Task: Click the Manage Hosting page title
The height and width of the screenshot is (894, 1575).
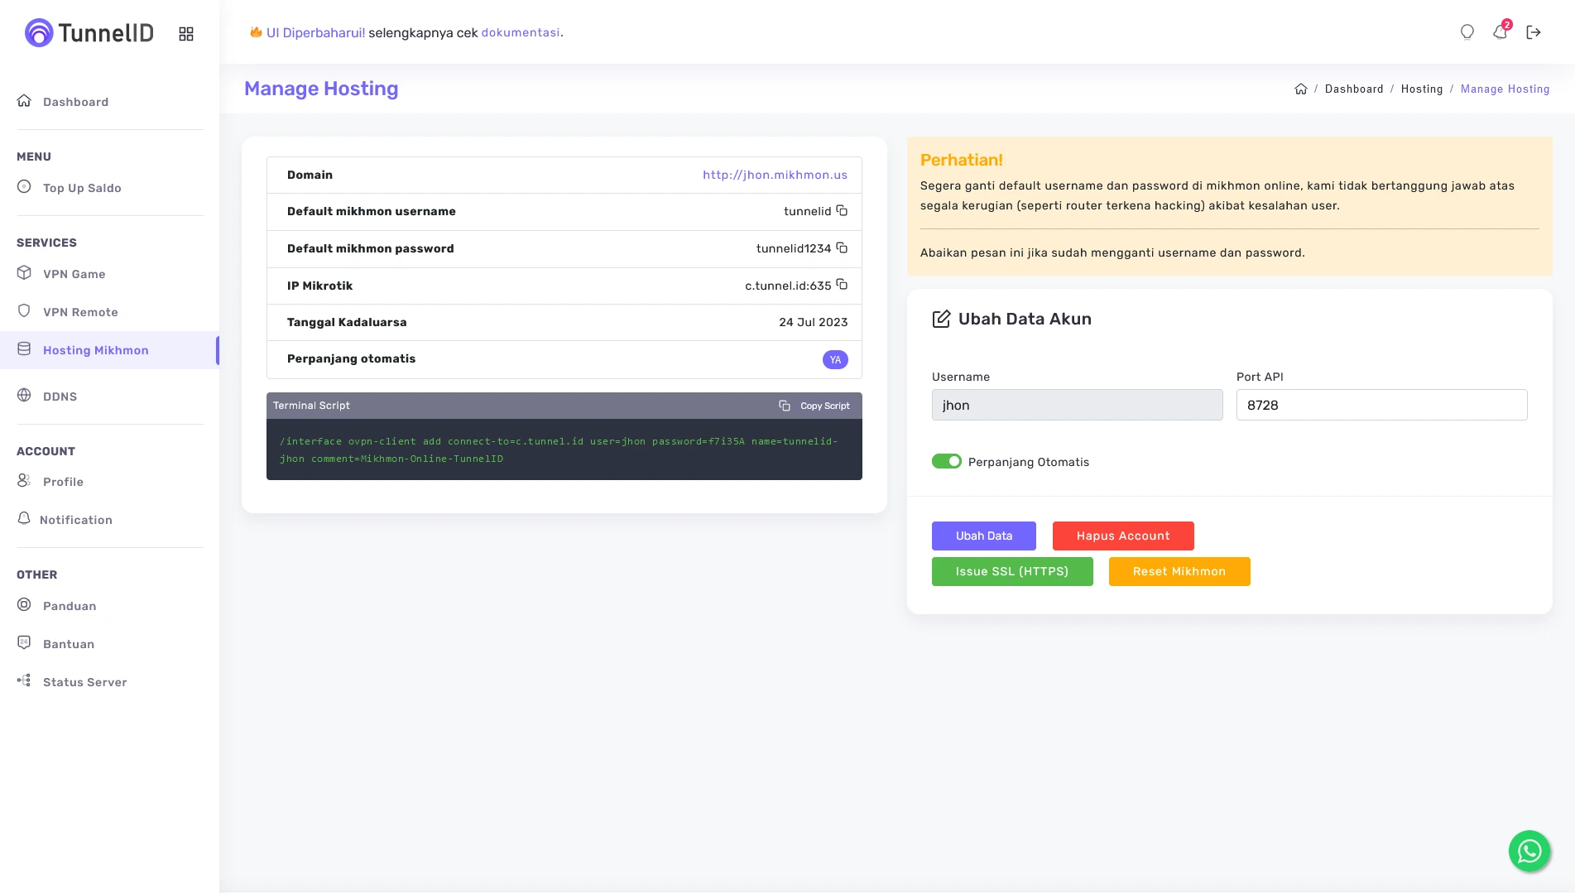Action: pyautogui.click(x=321, y=89)
